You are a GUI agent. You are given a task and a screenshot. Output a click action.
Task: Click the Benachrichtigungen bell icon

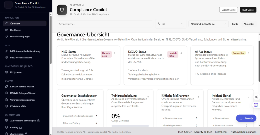pos(7,36)
